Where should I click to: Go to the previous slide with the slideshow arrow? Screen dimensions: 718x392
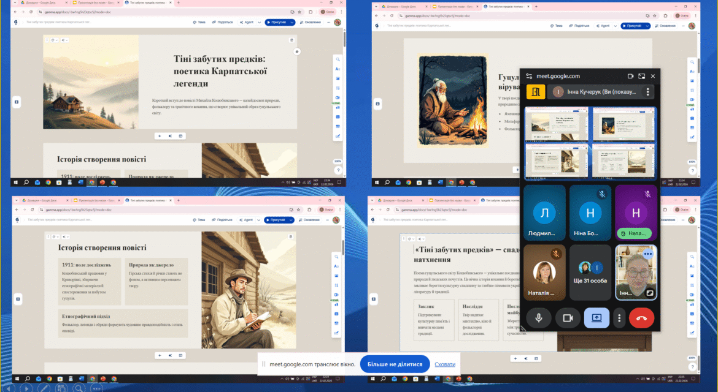pos(10,388)
